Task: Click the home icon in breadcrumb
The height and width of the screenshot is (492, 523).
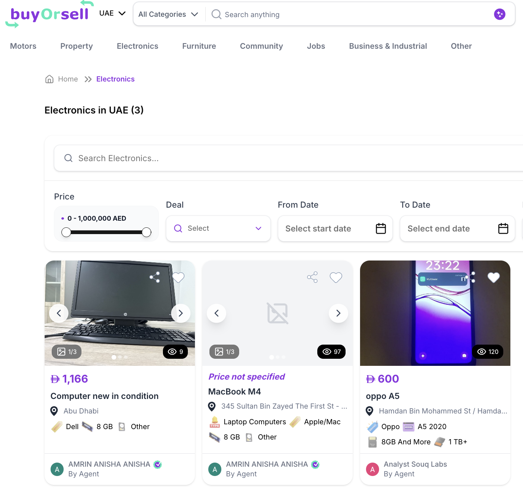Action: point(49,79)
